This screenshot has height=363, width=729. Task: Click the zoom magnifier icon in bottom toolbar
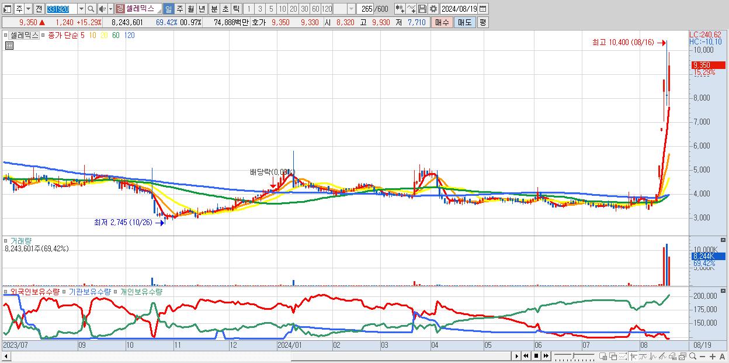pyautogui.click(x=692, y=356)
